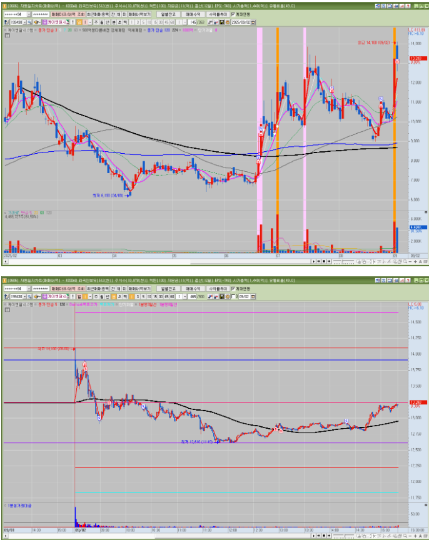429x540 pixels.
Task: Click the leftmost icon before code 199430, upper window
Action: click(6, 22)
